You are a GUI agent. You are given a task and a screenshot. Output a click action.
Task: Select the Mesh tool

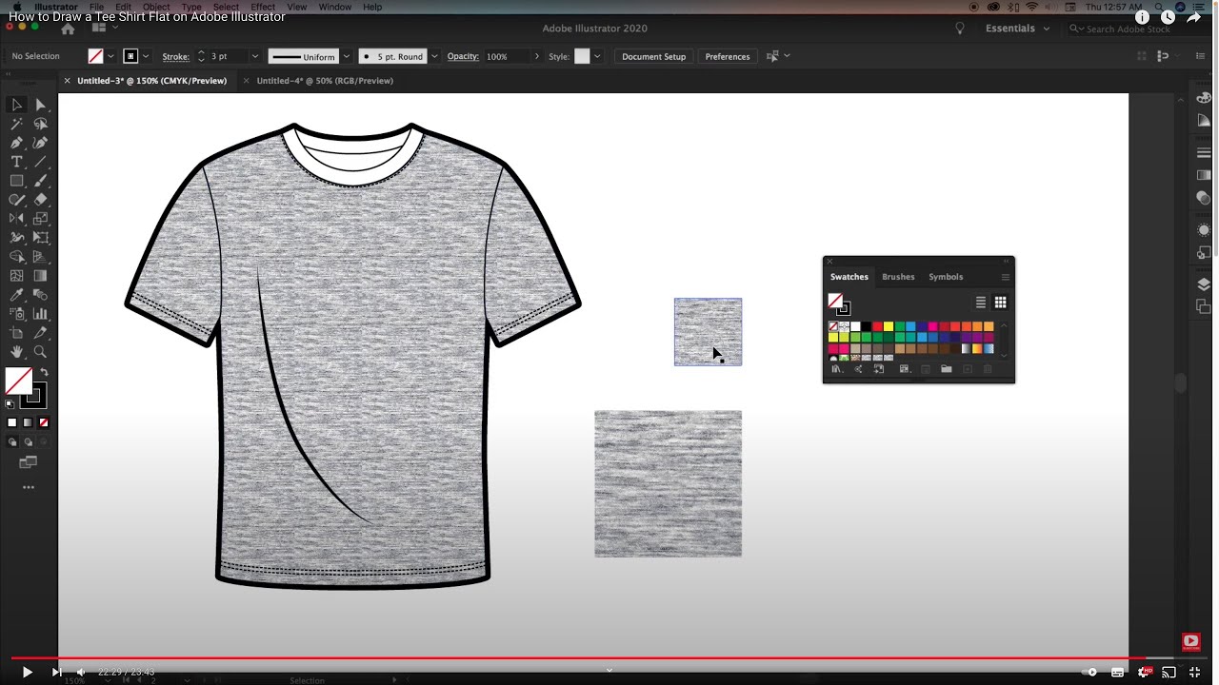[x=16, y=276]
